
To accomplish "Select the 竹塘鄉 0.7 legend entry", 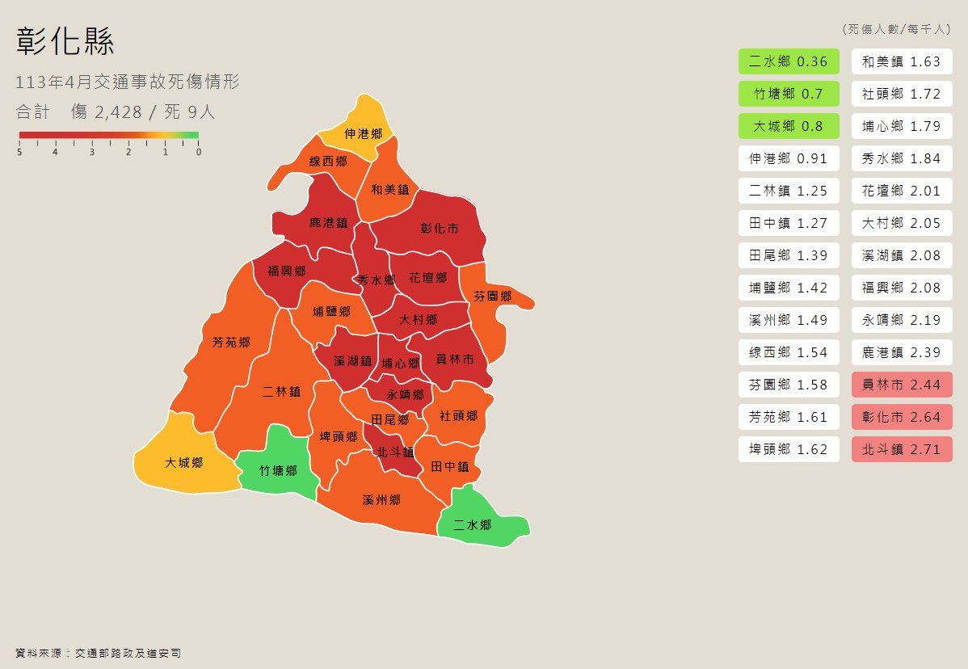I will click(788, 94).
